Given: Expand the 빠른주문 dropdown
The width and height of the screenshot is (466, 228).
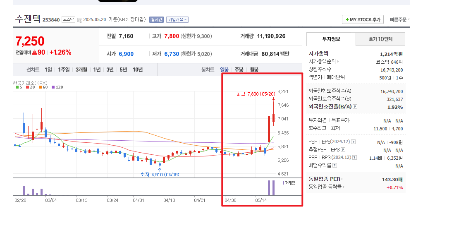Looking at the screenshot, I should (x=400, y=19).
